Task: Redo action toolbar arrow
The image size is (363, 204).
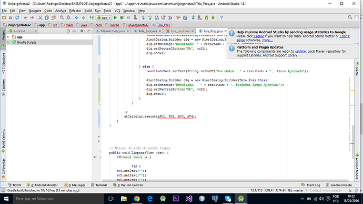Action: pos(32,17)
